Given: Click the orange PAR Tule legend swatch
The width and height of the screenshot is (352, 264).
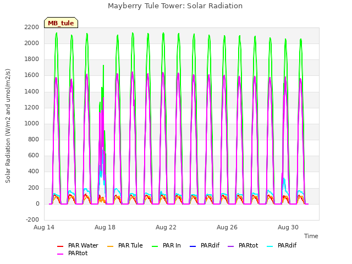Looking at the screenshot, I should point(111,246).
